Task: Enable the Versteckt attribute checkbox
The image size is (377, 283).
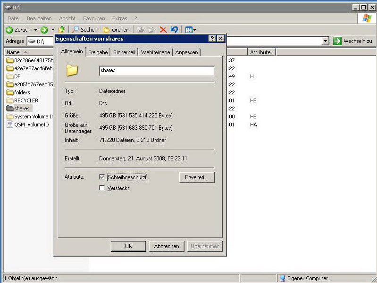Action: point(102,188)
